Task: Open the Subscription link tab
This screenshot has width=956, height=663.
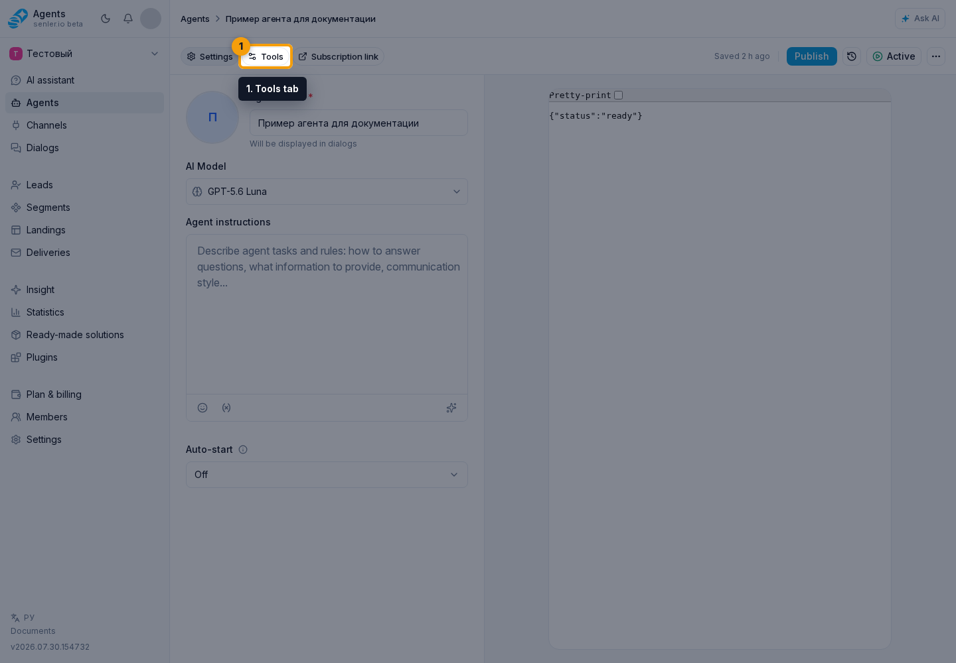Action: point(339,56)
